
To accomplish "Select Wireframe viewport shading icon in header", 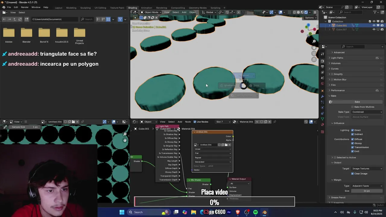I will coord(294,12).
